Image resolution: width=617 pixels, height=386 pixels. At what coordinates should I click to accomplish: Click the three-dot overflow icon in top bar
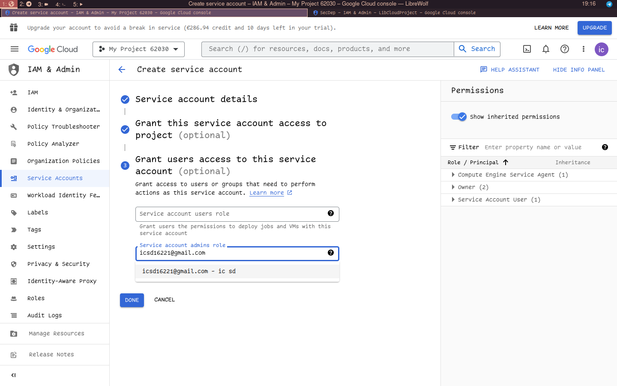[x=584, y=49]
